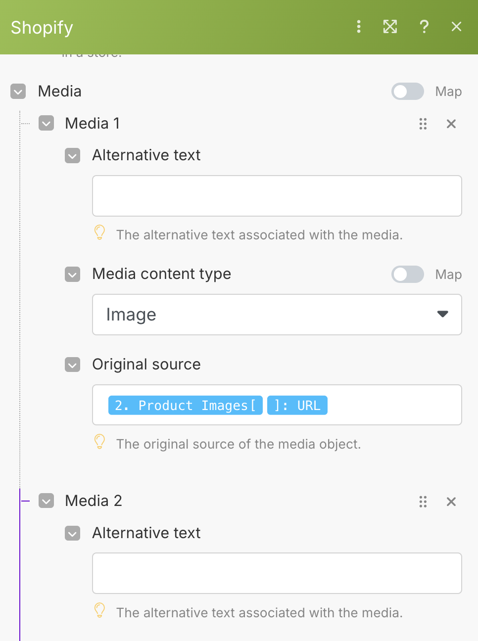Enable Map switch for Media content type

407,275
